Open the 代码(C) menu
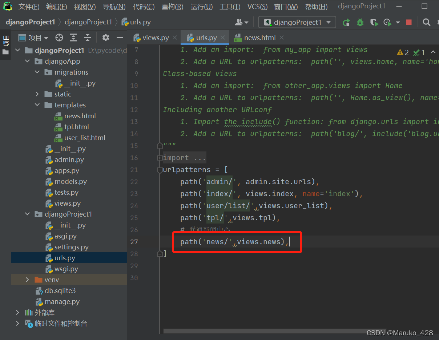 [144, 7]
